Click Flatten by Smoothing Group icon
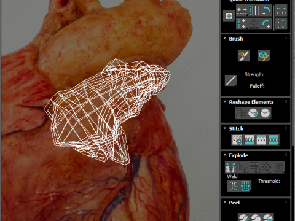The width and height of the screenshot is (295, 221). [x=255, y=168]
